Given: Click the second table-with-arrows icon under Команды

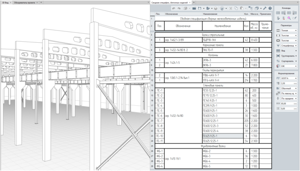Looking at the screenshot, I should [x=284, y=13].
